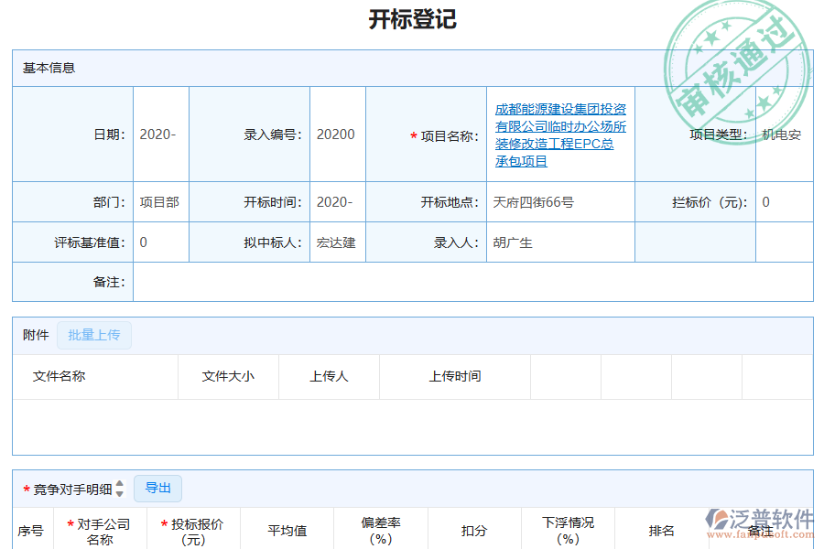
Task: Click the 拟中标人 field showing 宏达建
Action: [x=337, y=242]
